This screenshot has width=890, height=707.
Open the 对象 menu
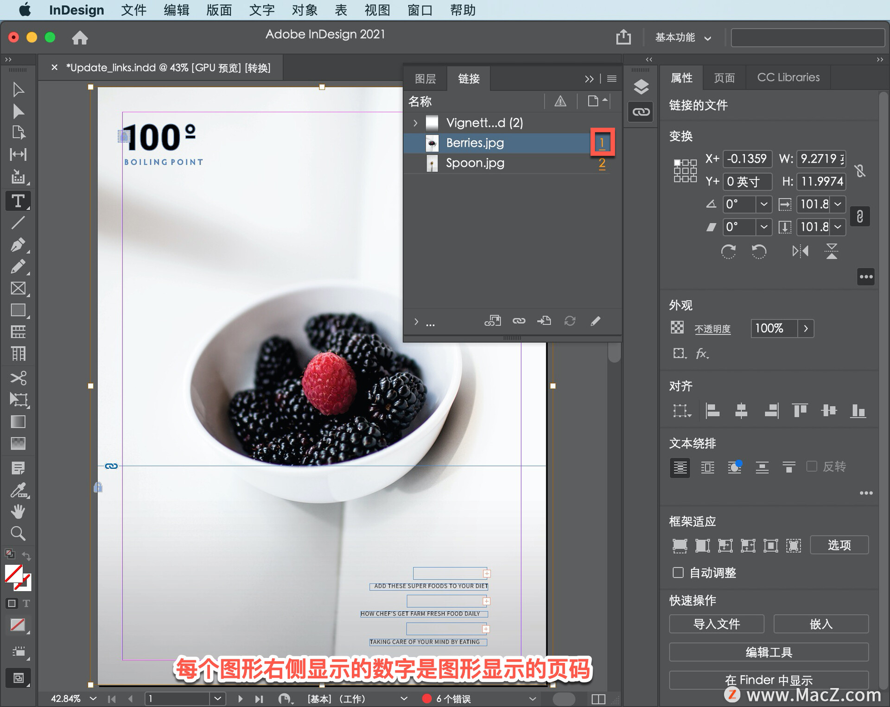pyautogui.click(x=304, y=10)
